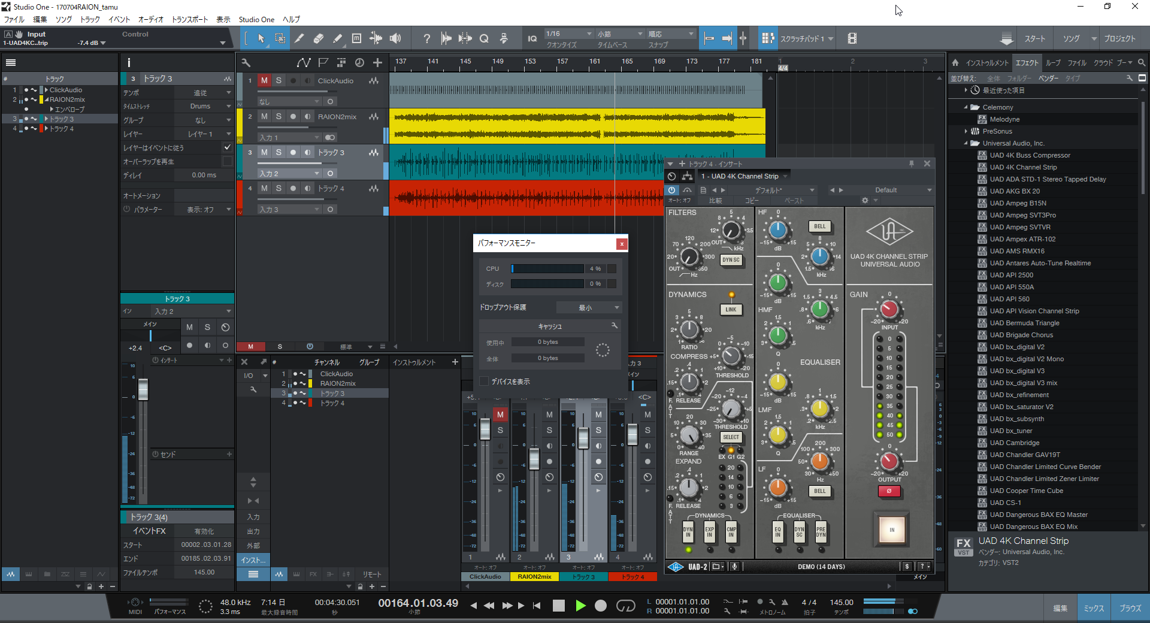Mute the ClickAudio track
Viewport: 1150px width, 623px height.
264,80
